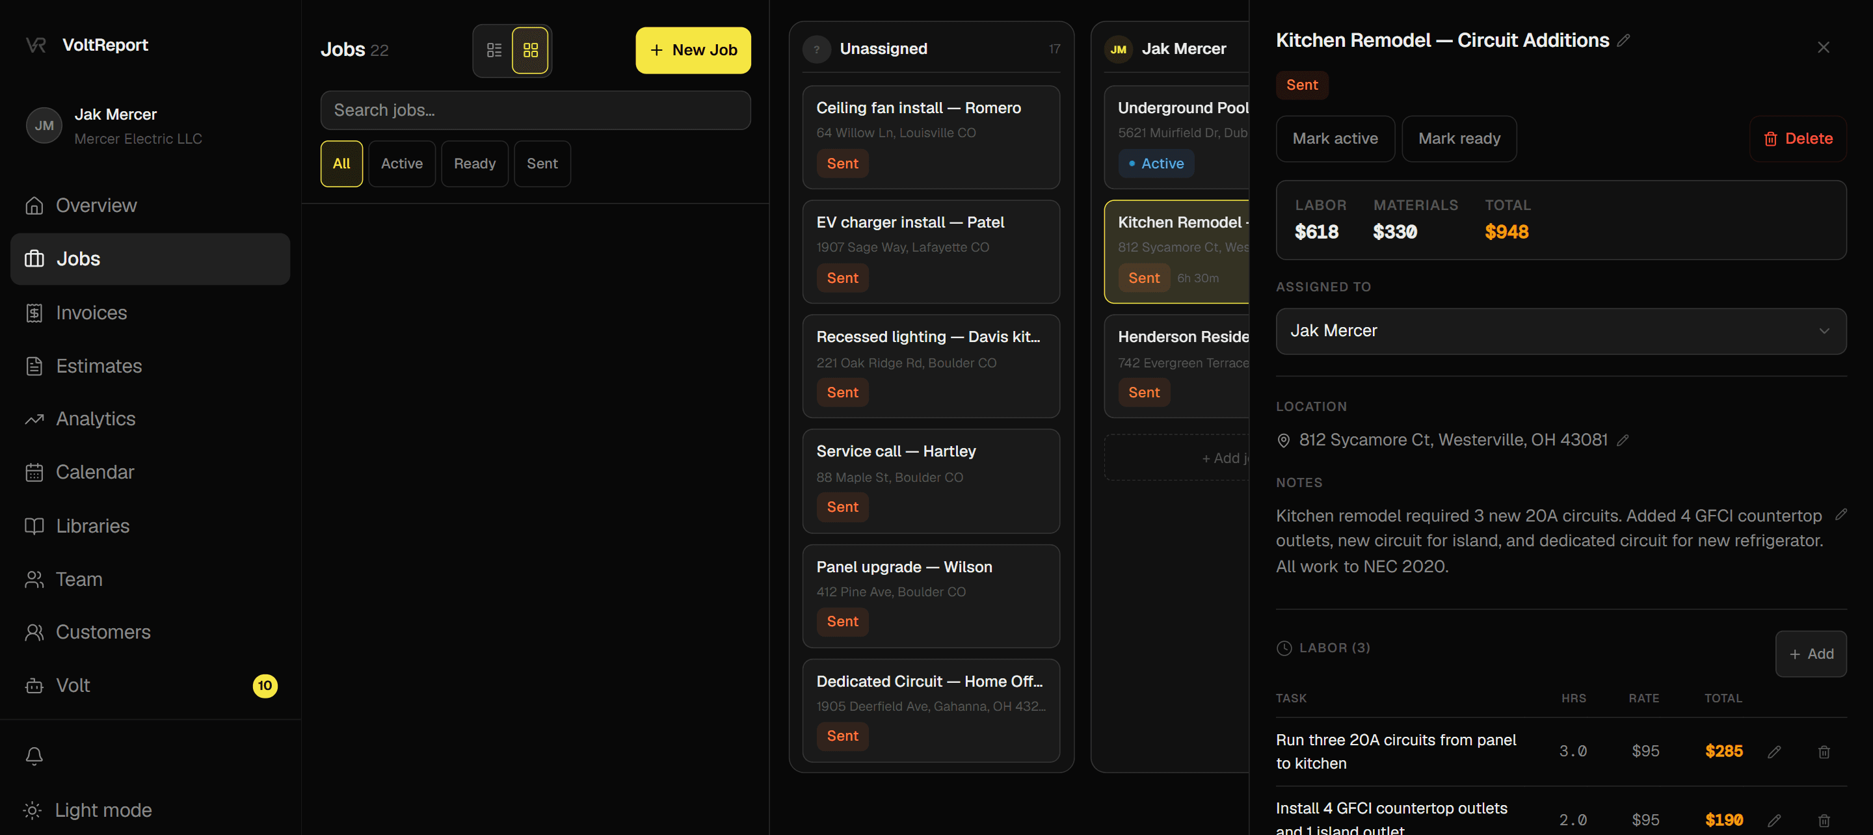Screen dimensions: 1873x835
Task: Filter jobs by Active
Action: (x=402, y=164)
